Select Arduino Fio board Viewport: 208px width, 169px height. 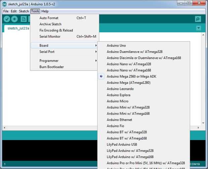(x=144, y=126)
